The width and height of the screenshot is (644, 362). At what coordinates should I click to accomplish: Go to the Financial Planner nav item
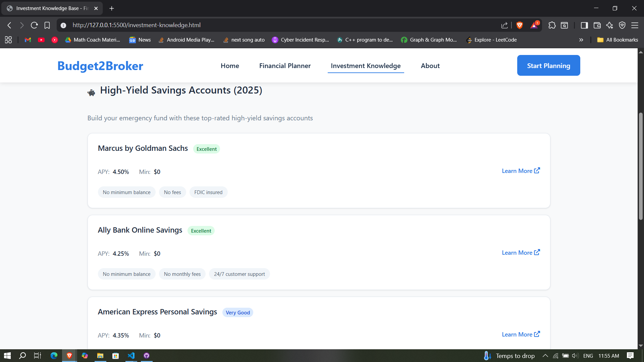285,66
